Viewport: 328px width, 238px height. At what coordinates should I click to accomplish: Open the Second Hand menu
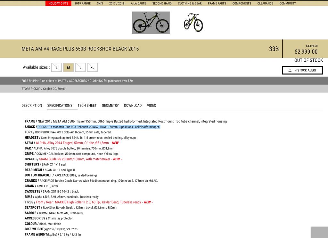[162, 3]
